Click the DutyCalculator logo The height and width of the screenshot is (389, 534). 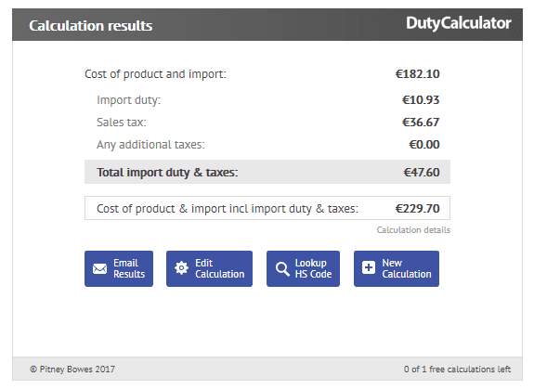pyautogui.click(x=459, y=23)
